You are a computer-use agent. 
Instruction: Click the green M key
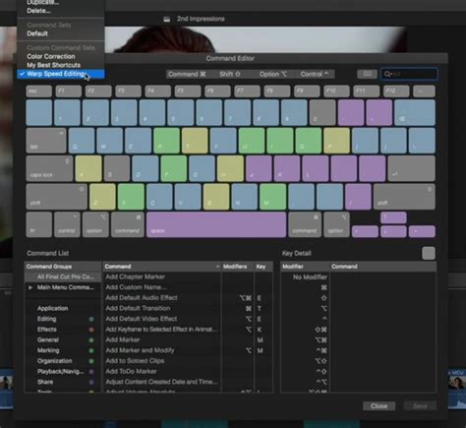click(272, 197)
